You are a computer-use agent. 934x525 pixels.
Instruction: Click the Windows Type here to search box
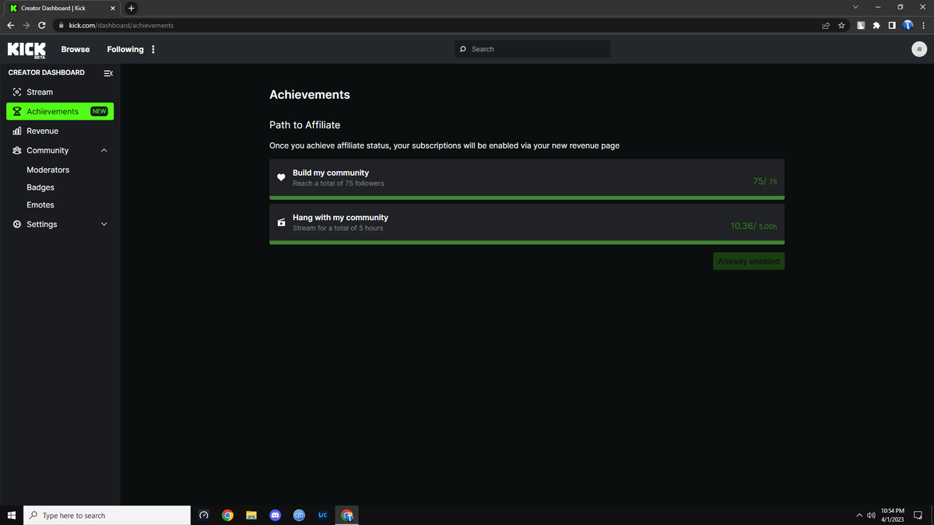coord(107,515)
